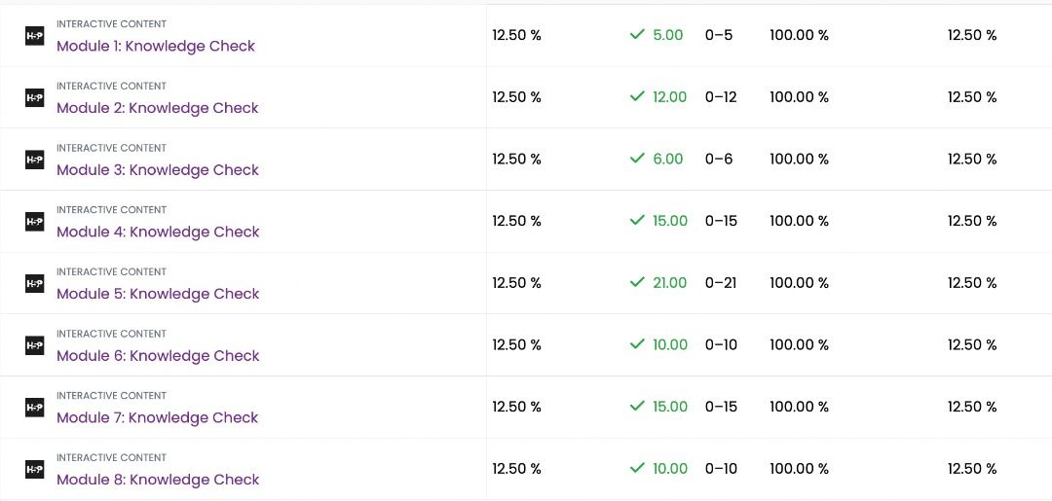
Task: Click the H5P icon beside Module 5
Action: click(34, 283)
